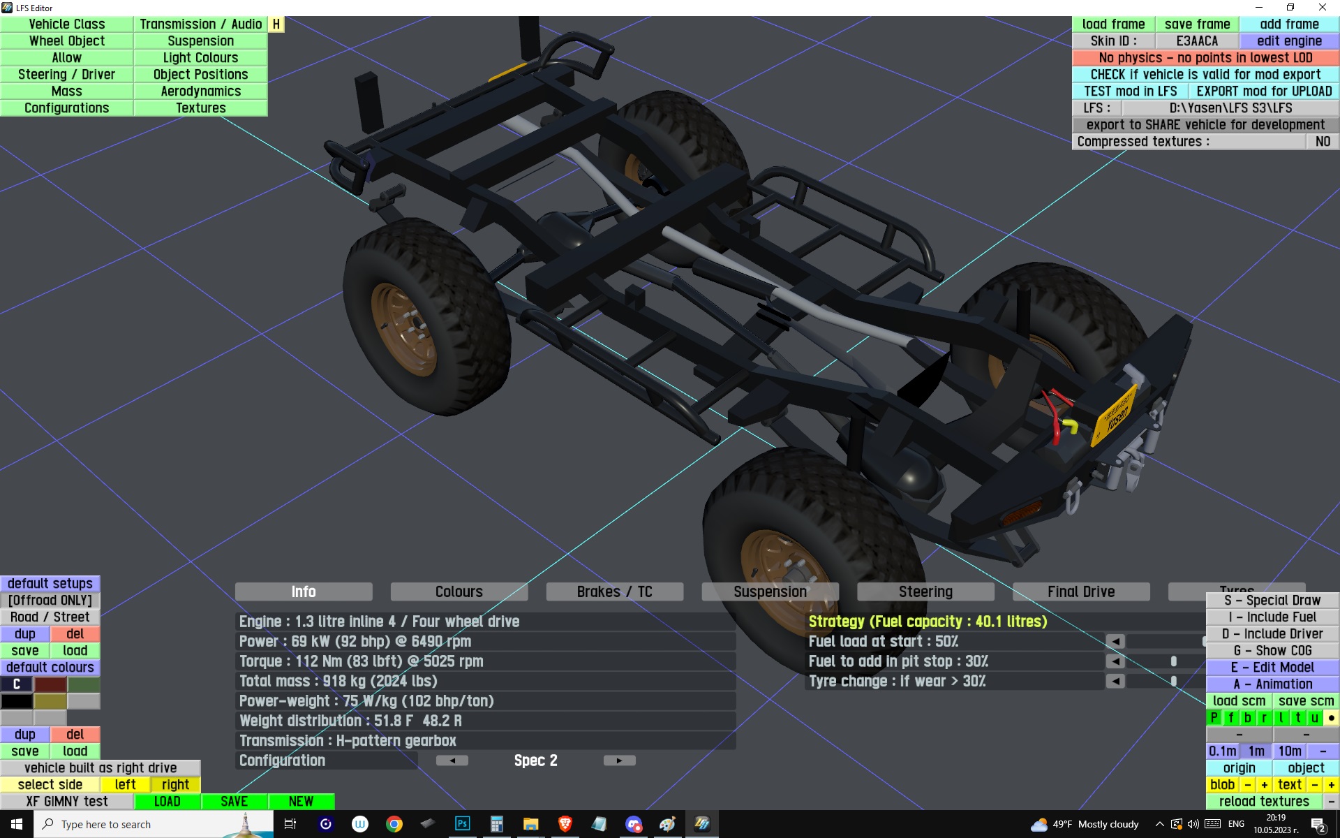Screen dimensions: 1340x838
Task: Select the 1m grid size
Action: point(1256,751)
